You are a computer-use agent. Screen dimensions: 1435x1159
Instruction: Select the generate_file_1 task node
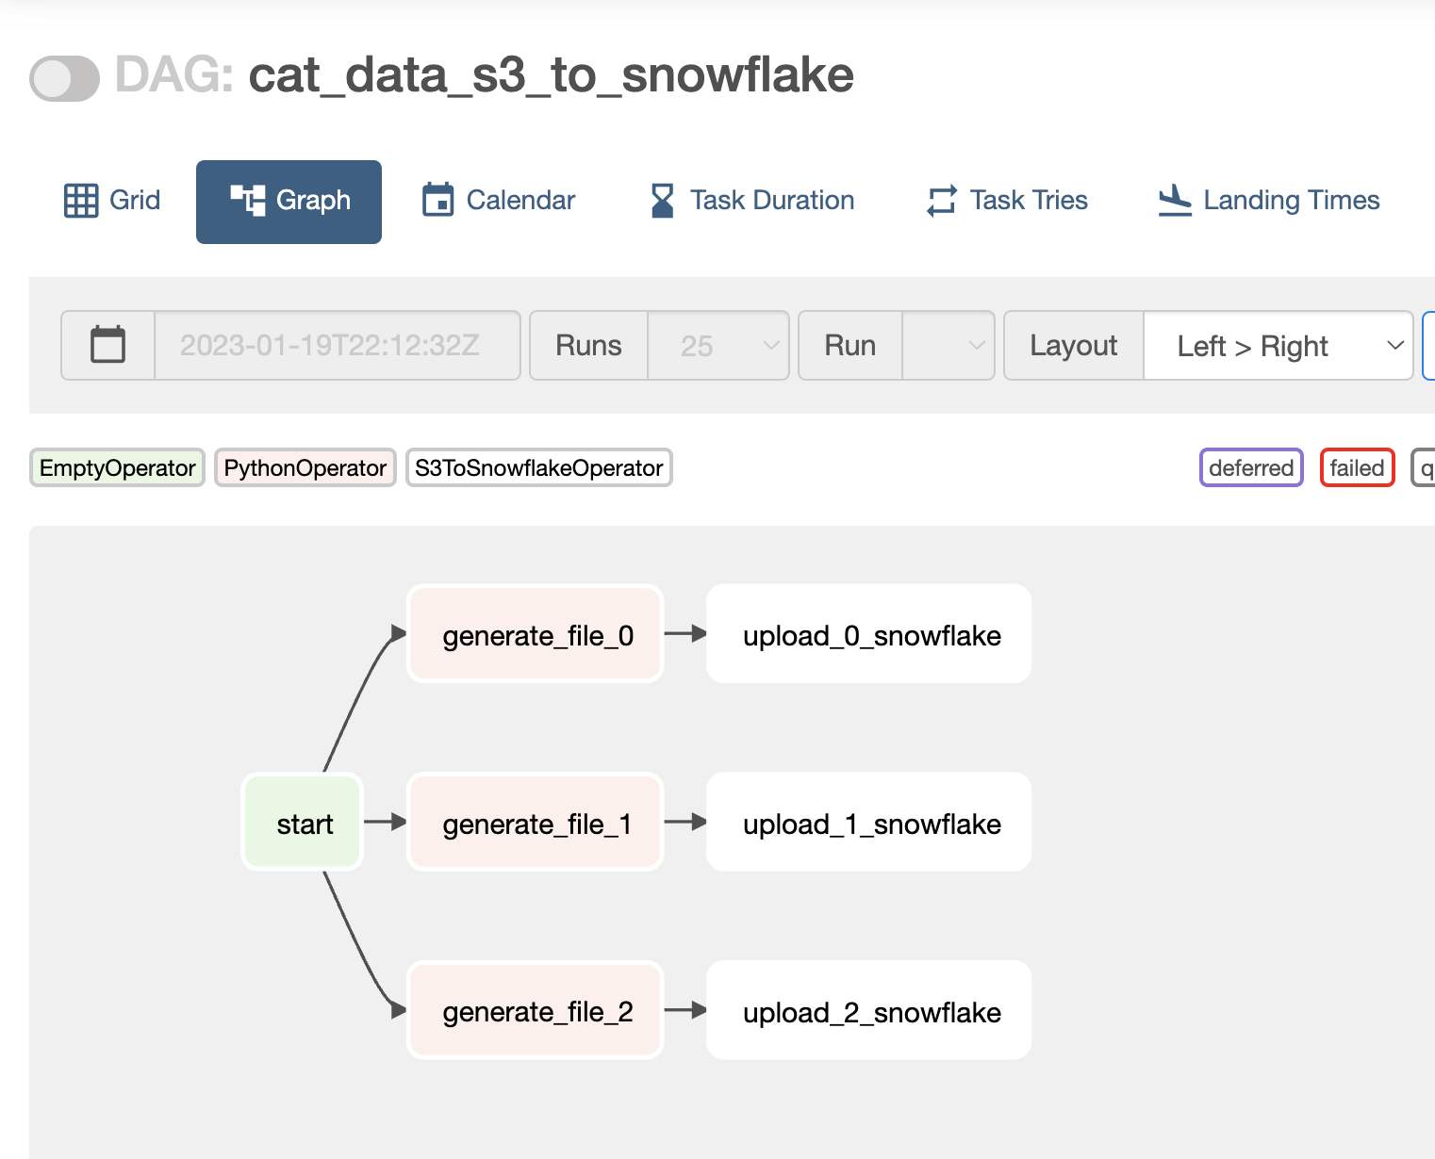534,822
